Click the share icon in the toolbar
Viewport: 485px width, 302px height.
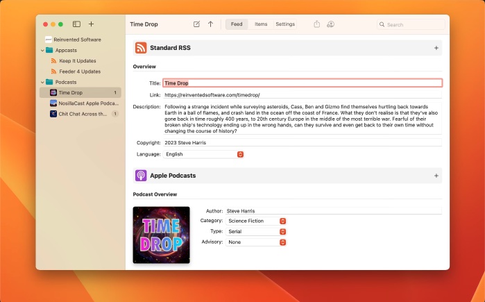tap(317, 24)
